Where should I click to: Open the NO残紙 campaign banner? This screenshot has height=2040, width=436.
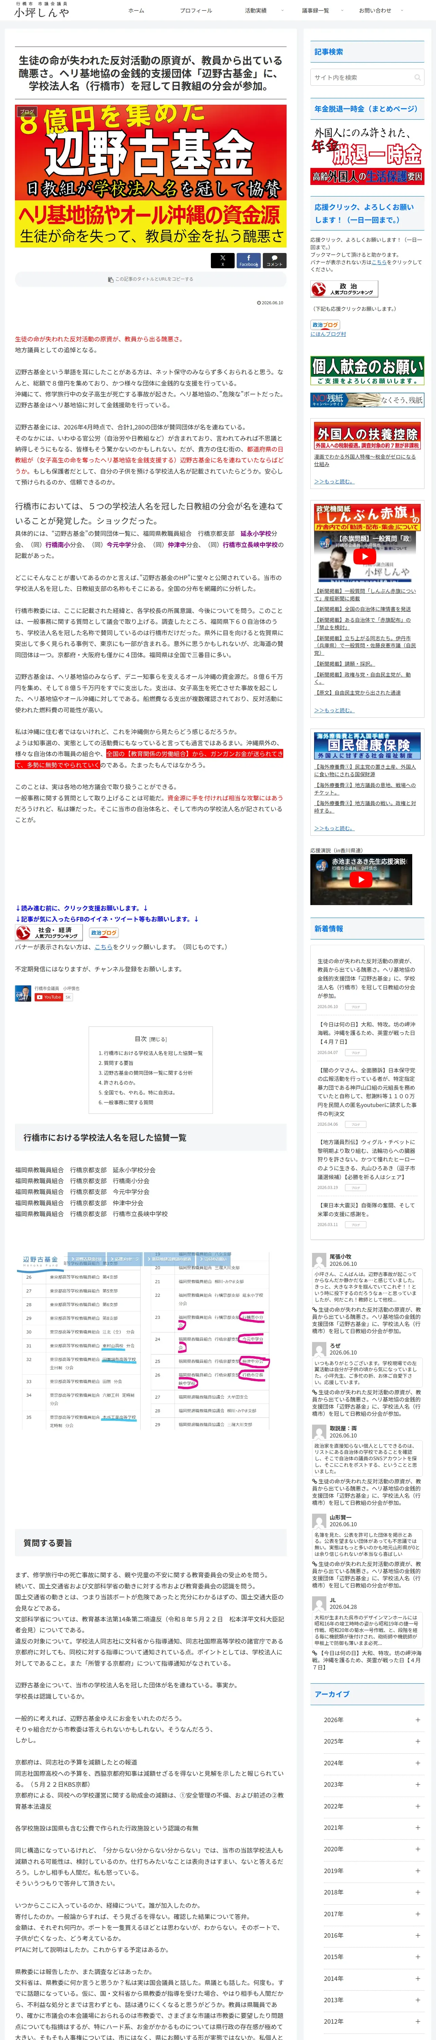pos(367,400)
